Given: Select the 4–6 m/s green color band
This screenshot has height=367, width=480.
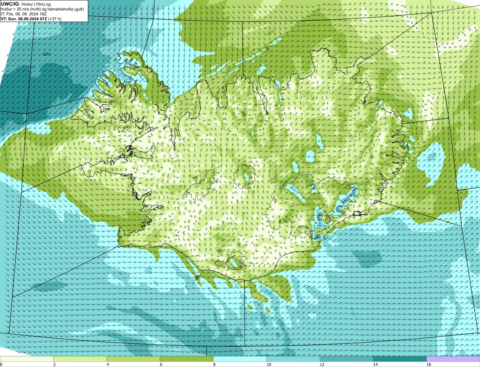Looking at the screenshot, I should pos(133,359).
